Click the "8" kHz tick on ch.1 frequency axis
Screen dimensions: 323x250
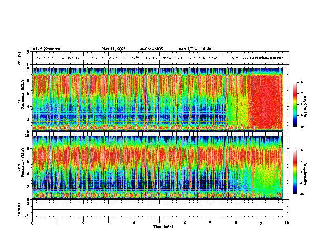click(29, 81)
